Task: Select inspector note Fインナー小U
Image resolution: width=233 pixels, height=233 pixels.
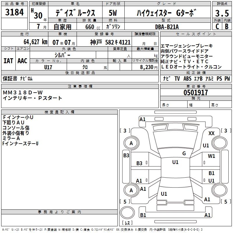Action: tap(18, 117)
